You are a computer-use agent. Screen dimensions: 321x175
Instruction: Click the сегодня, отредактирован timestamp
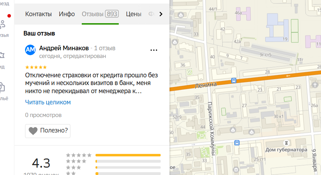click(x=73, y=56)
